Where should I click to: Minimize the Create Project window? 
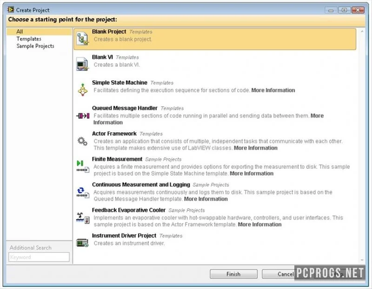tap(331, 10)
